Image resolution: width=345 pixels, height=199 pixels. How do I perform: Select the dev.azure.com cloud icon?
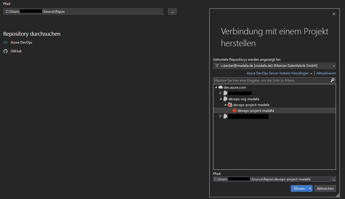pyautogui.click(x=220, y=87)
